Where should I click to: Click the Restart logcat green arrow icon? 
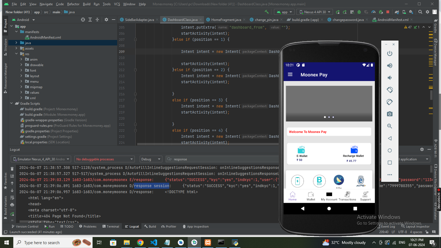[12, 214]
